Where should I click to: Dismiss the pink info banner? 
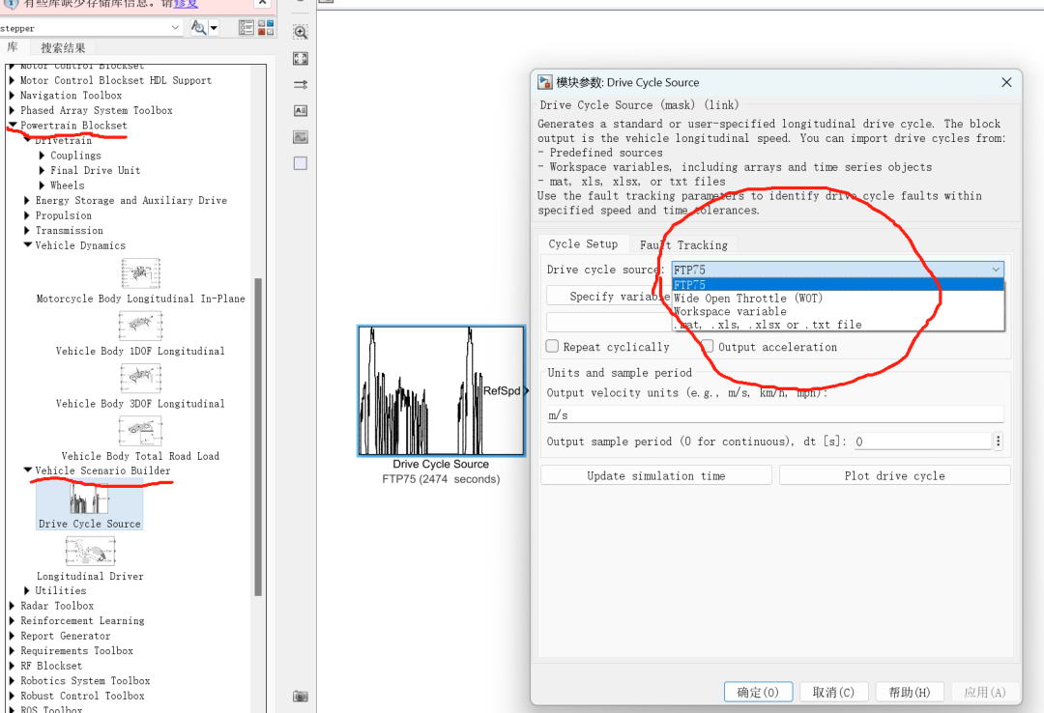point(262,3)
